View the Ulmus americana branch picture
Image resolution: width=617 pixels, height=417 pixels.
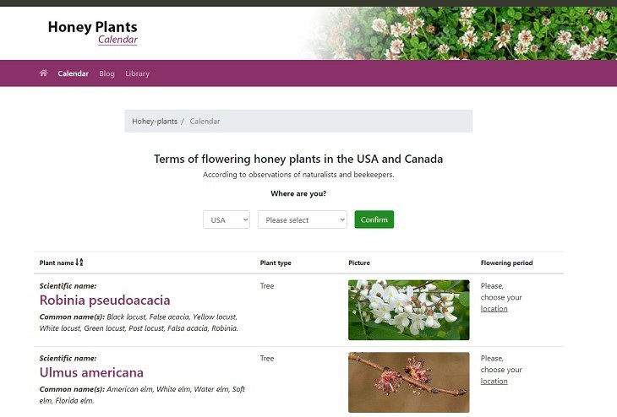click(x=408, y=382)
